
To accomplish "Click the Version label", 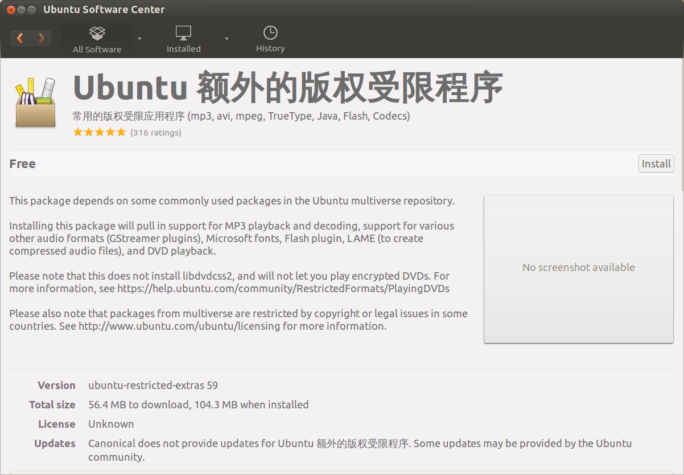I will coord(56,385).
